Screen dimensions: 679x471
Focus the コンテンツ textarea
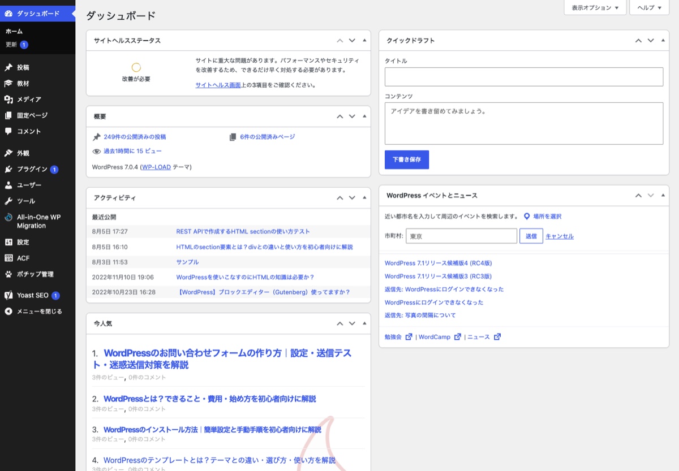(x=524, y=123)
